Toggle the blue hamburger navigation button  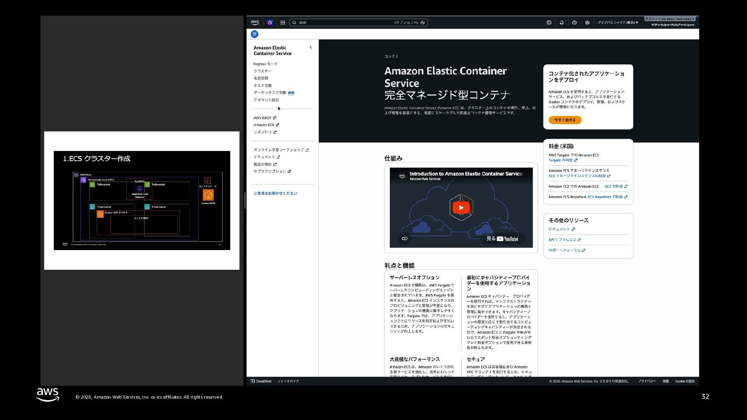pos(254,34)
